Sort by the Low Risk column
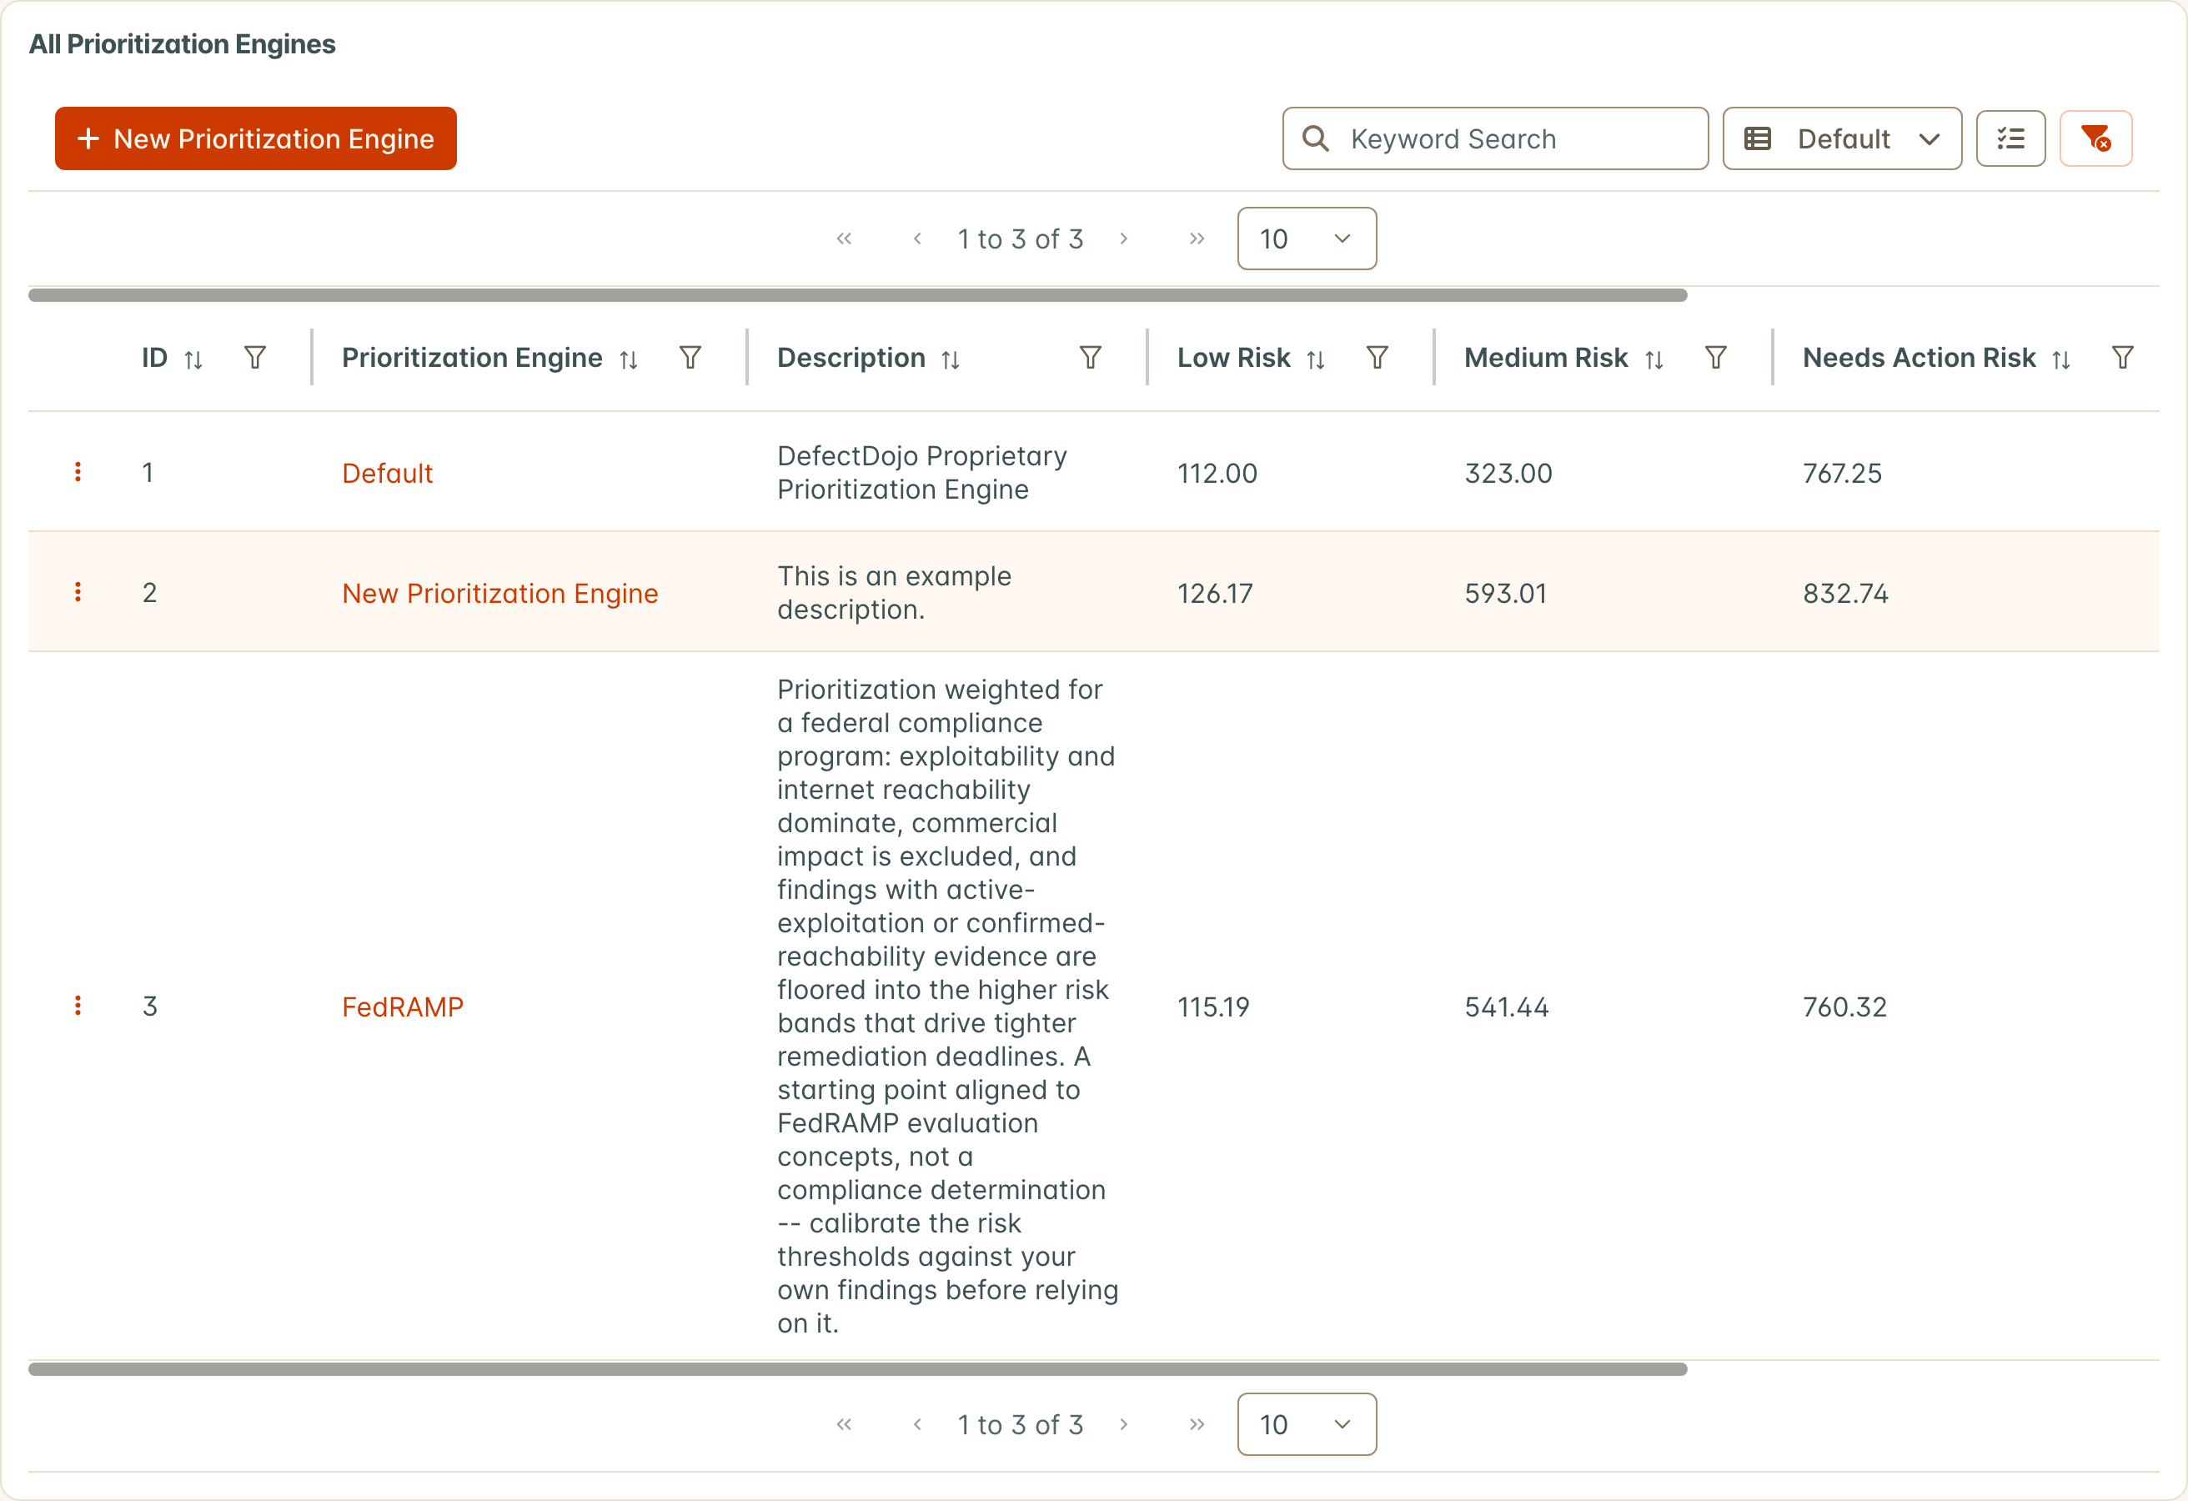The height and width of the screenshot is (1501, 2188). click(x=1316, y=359)
